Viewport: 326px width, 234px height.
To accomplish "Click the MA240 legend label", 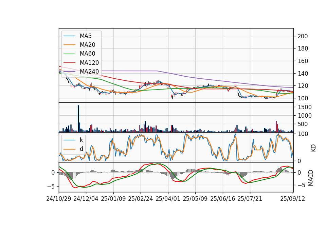I will (x=89, y=72).
